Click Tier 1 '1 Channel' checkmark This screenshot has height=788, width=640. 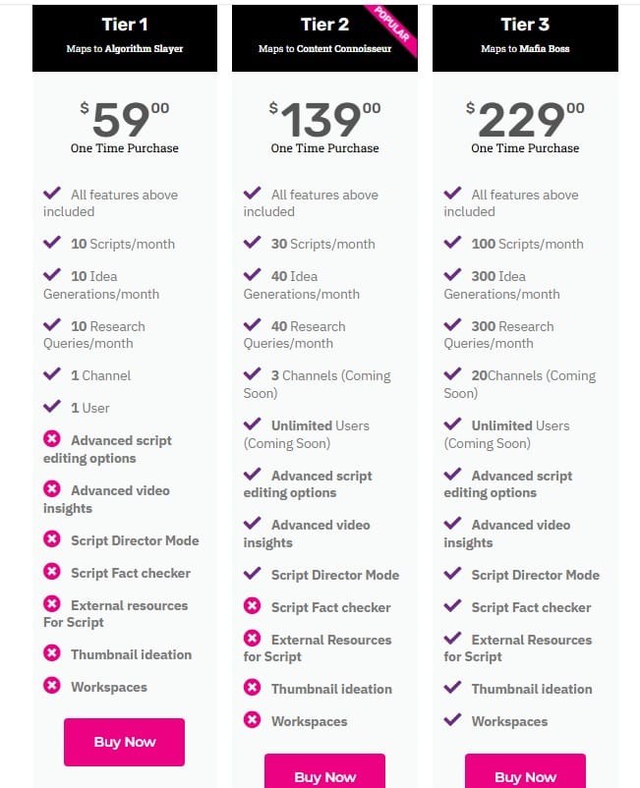pyautogui.click(x=51, y=374)
